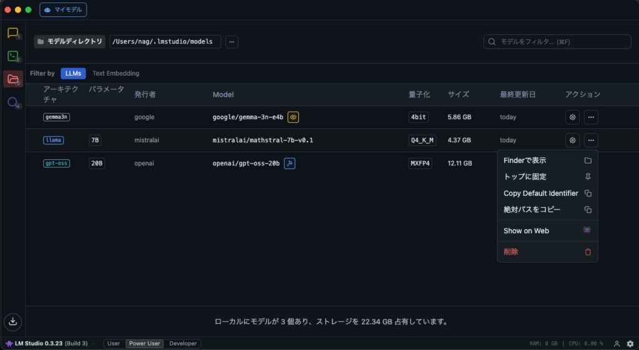The width and height of the screenshot is (639, 350).
Task: Click the tool-use badge on gpt-oss-20b
Action: pos(290,163)
